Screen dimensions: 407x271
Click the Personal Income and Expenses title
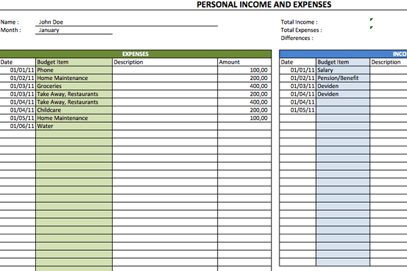(x=264, y=5)
